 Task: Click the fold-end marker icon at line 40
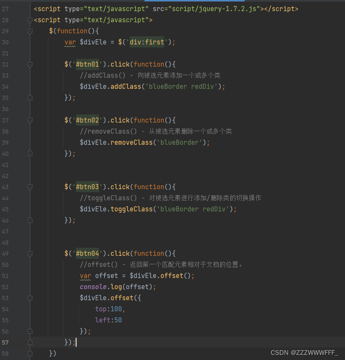[x=30, y=153]
